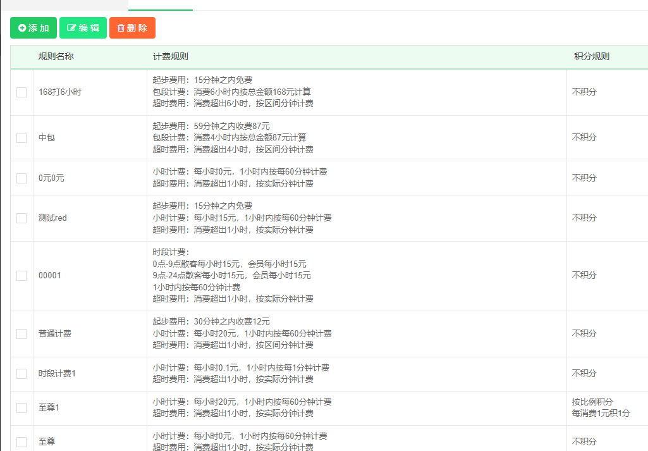Mark the checkbox for 普通计费

[x=21, y=333]
